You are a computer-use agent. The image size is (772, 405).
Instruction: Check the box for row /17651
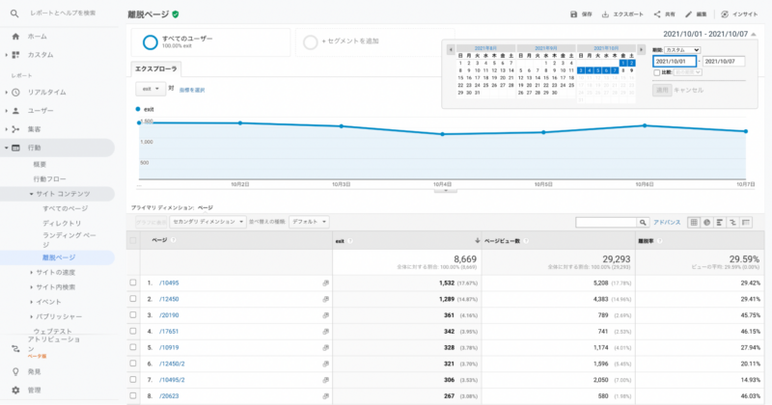(133, 331)
